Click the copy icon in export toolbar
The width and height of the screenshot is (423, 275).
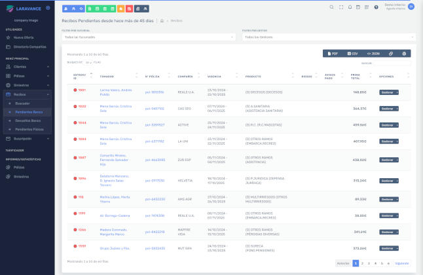pos(391,53)
